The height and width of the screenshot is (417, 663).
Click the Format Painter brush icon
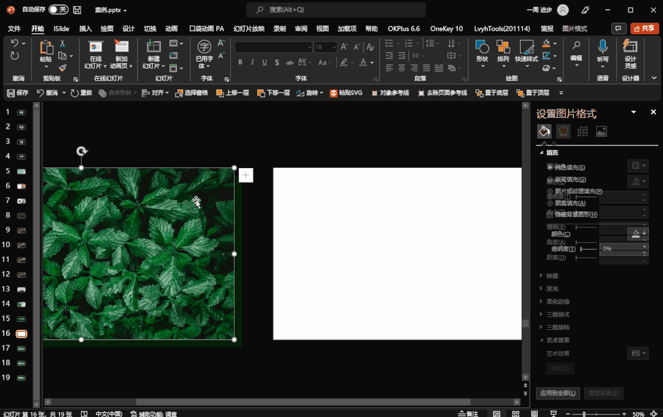point(63,67)
